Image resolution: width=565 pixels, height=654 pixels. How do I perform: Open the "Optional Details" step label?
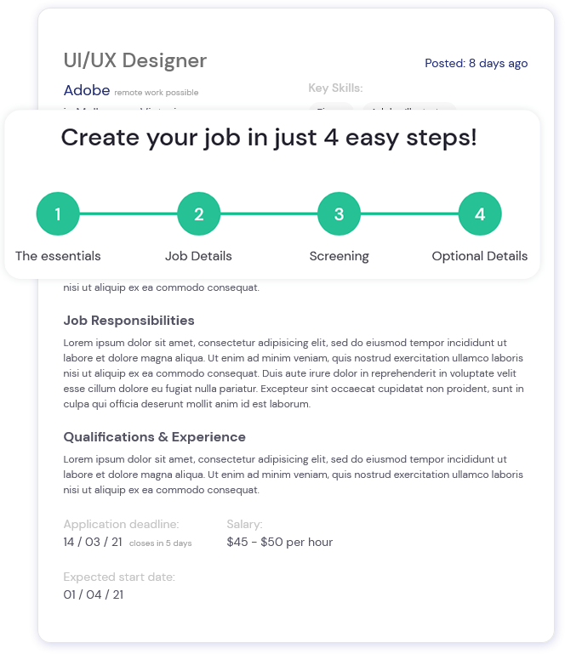pyautogui.click(x=479, y=256)
